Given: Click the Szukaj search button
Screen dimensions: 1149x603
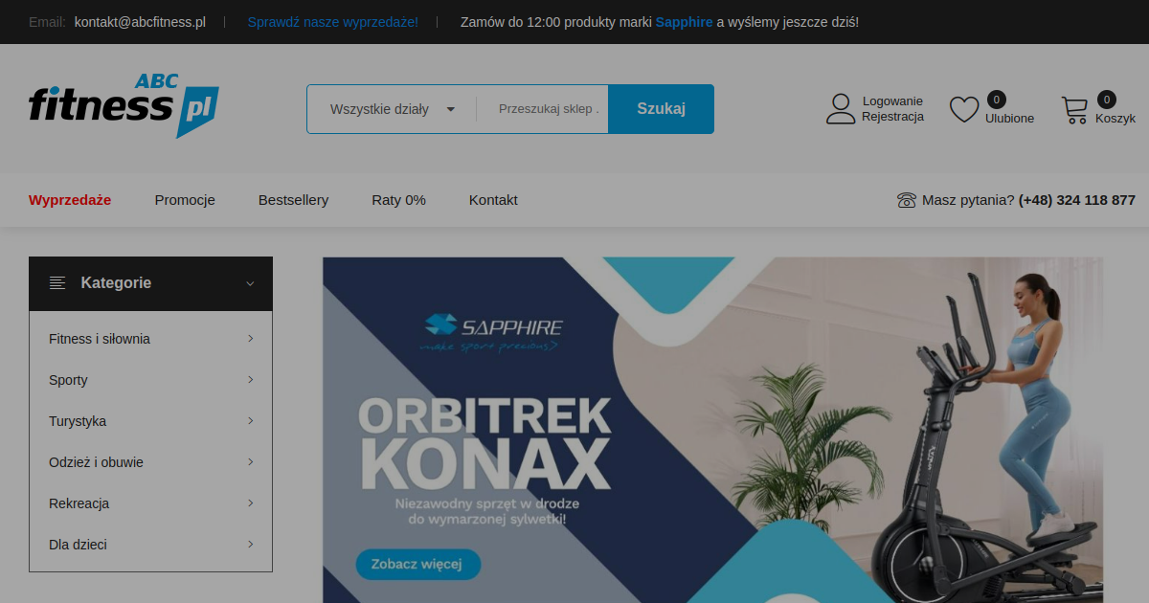Looking at the screenshot, I should tap(662, 109).
